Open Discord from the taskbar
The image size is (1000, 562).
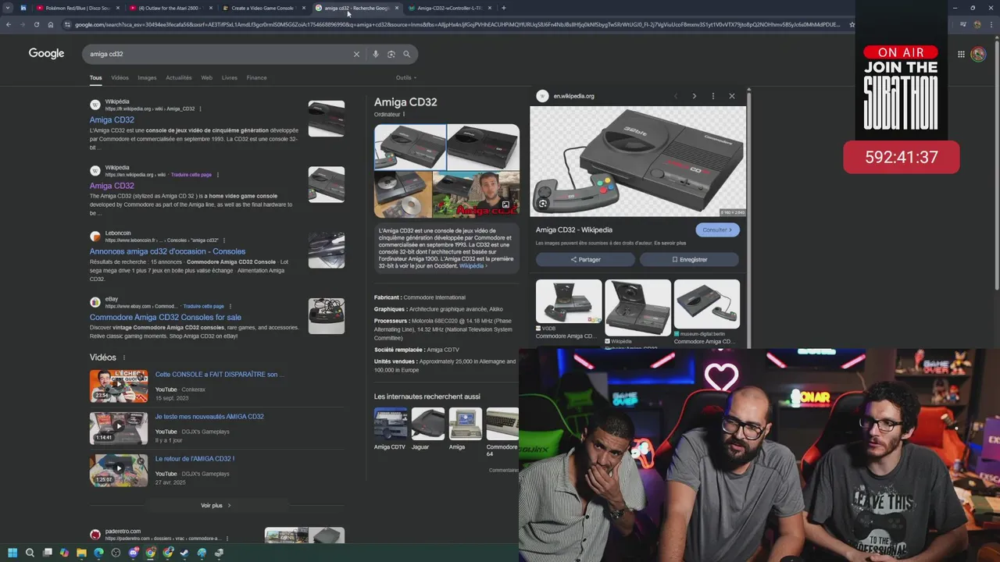coord(134,553)
